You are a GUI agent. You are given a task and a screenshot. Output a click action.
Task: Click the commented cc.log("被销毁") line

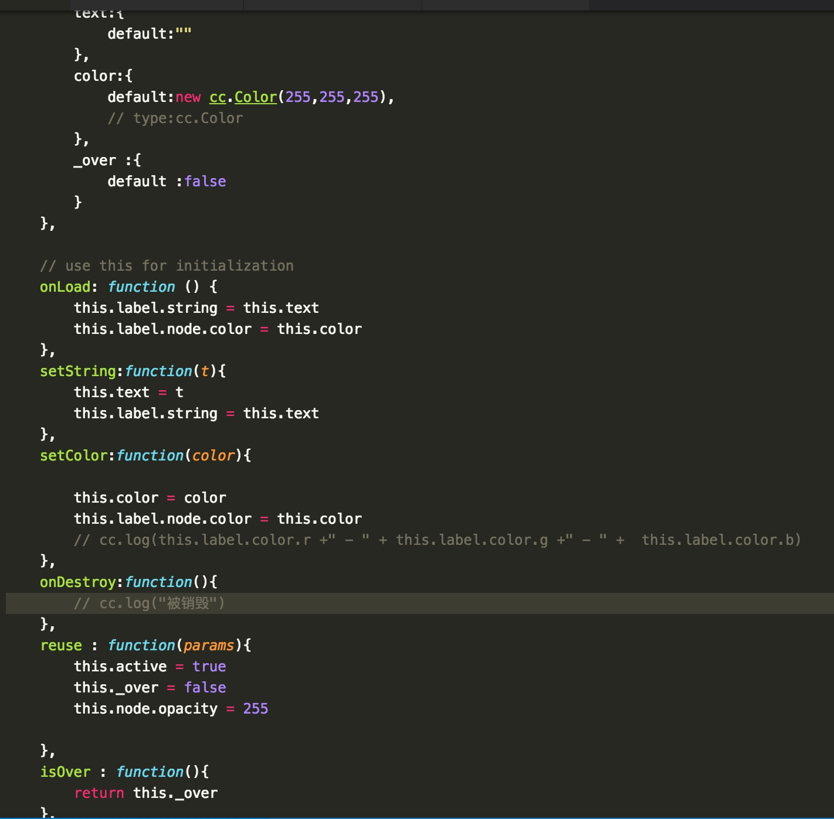[x=150, y=603]
